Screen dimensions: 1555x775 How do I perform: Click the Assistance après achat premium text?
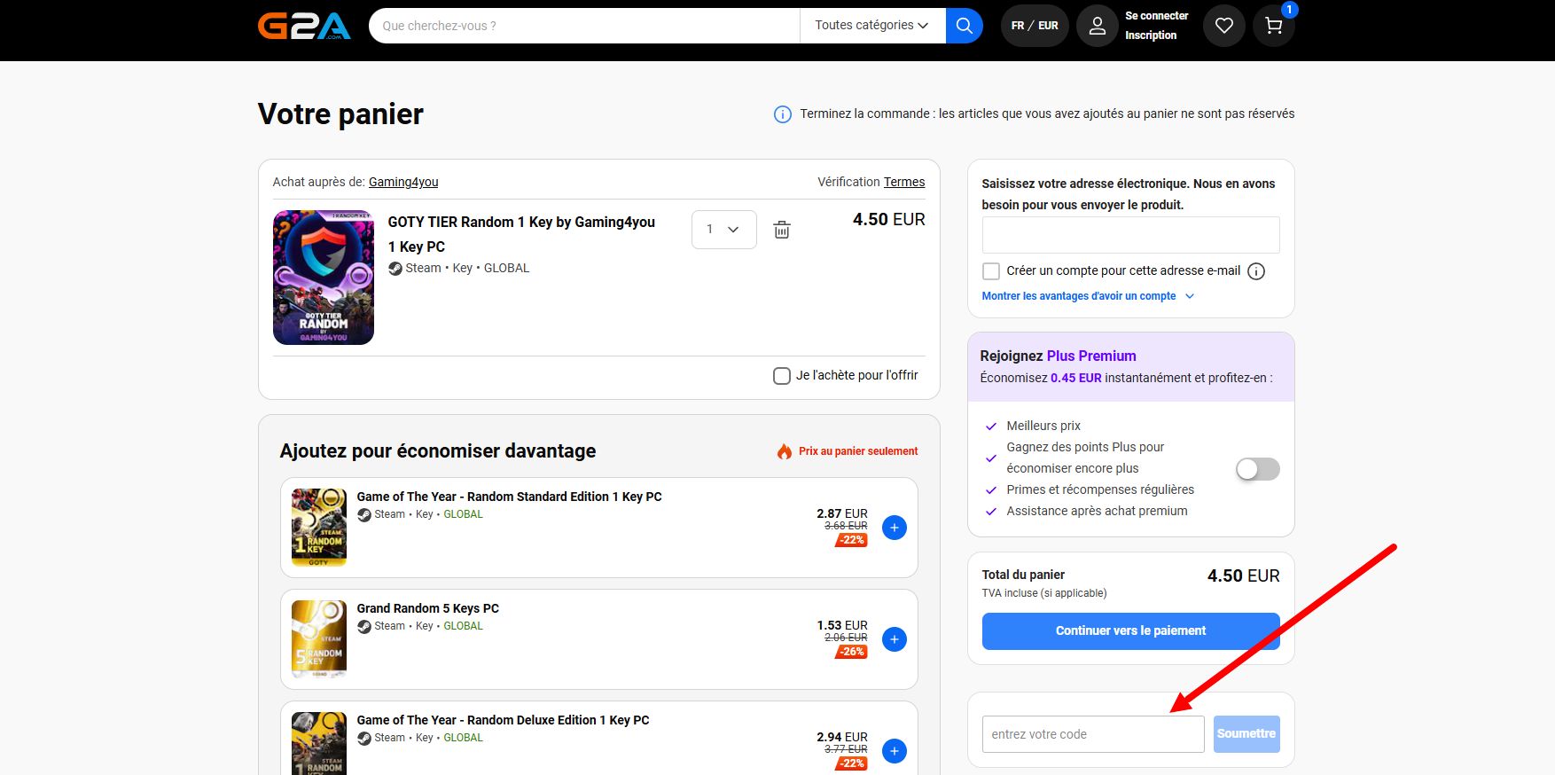click(x=1098, y=511)
